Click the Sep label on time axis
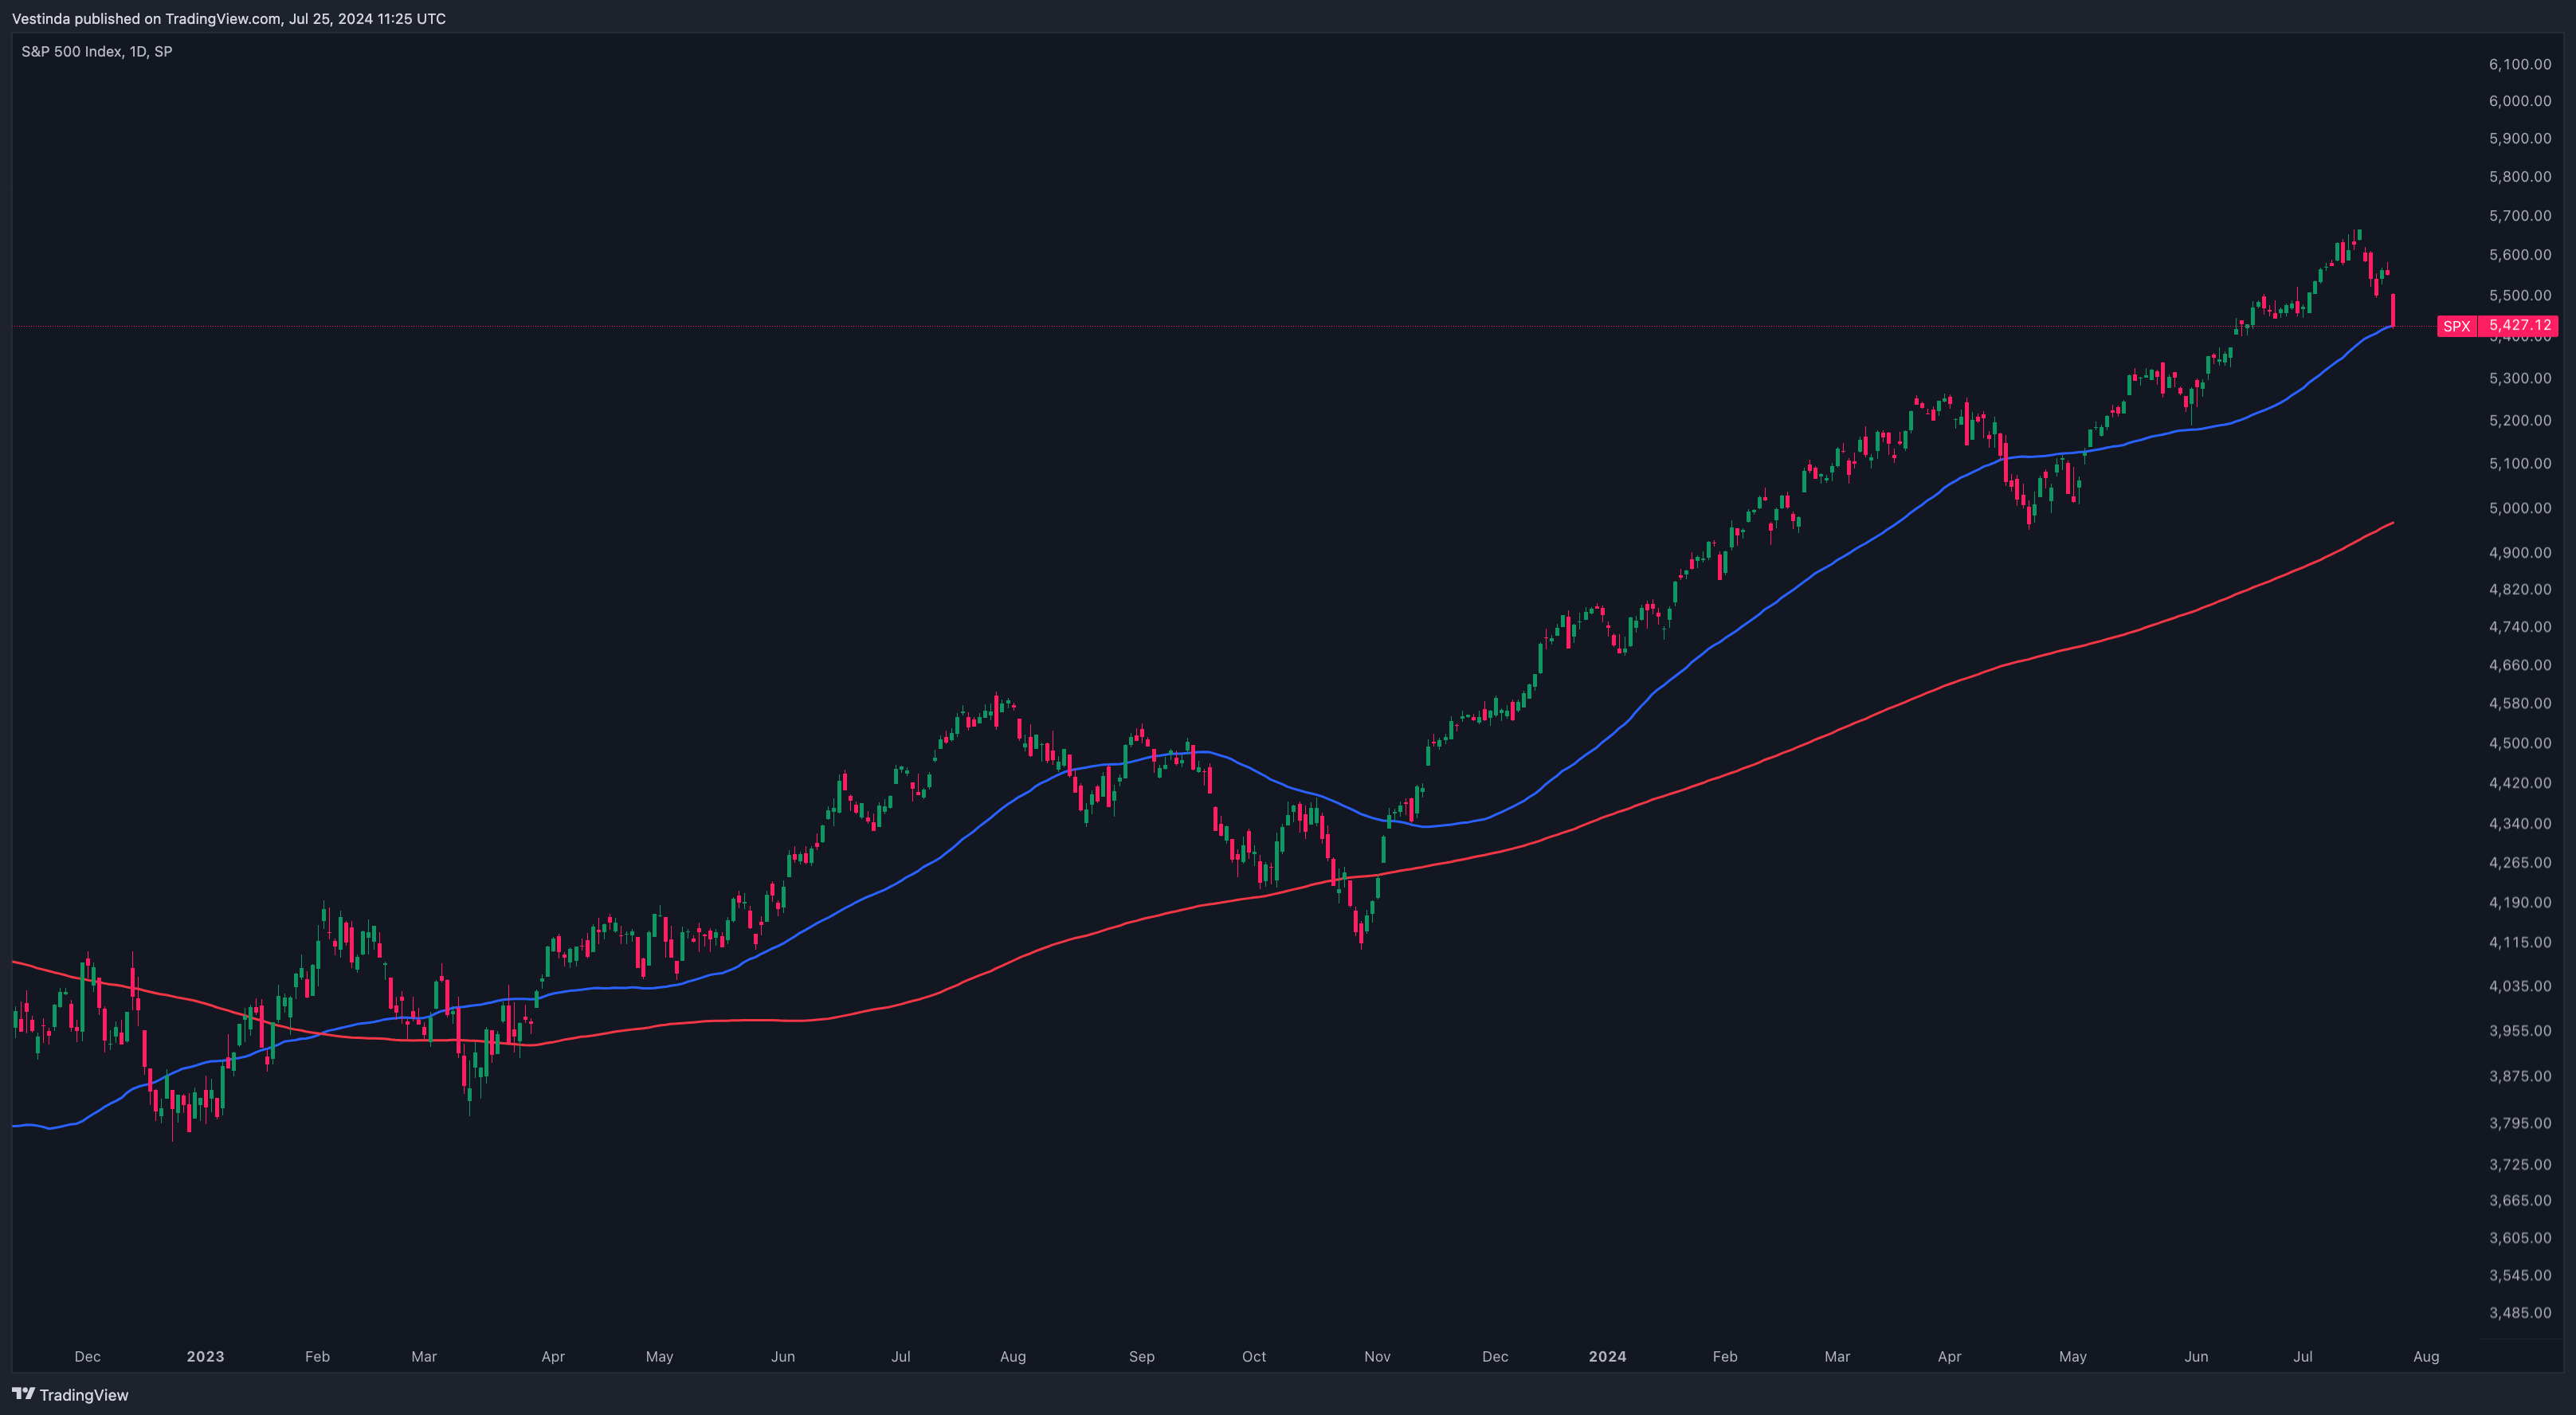 pos(1141,1356)
